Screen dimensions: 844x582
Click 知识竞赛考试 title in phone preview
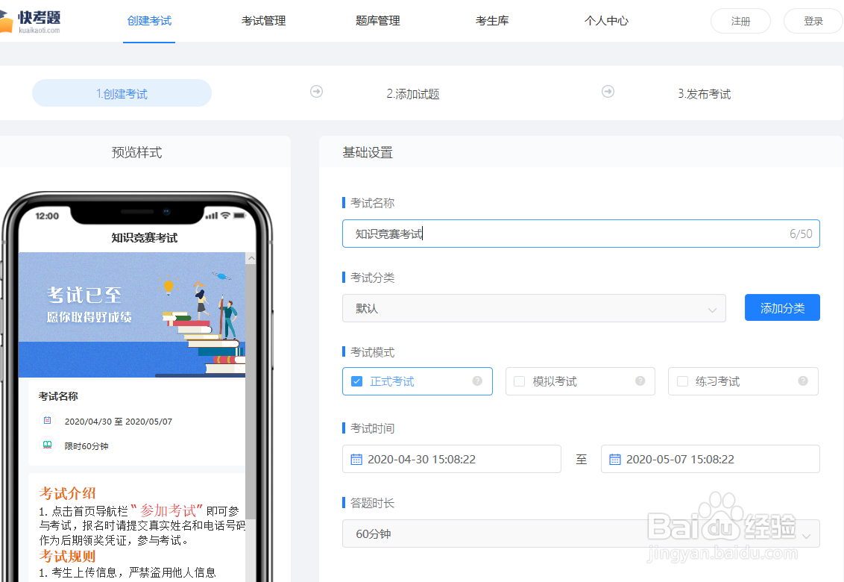tap(144, 237)
